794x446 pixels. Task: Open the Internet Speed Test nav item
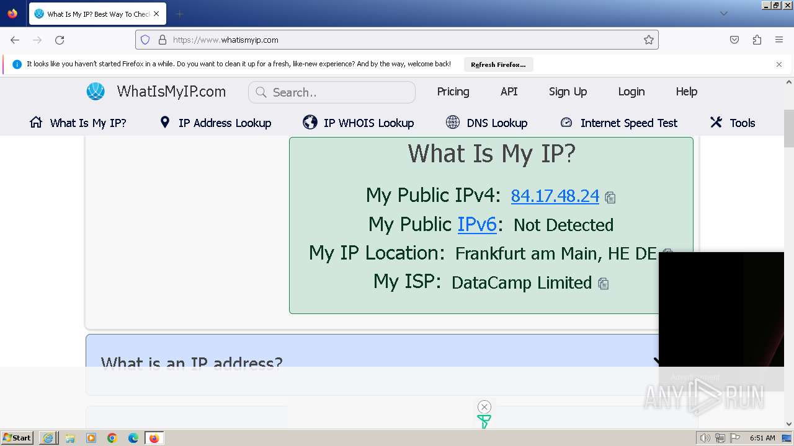(619, 123)
